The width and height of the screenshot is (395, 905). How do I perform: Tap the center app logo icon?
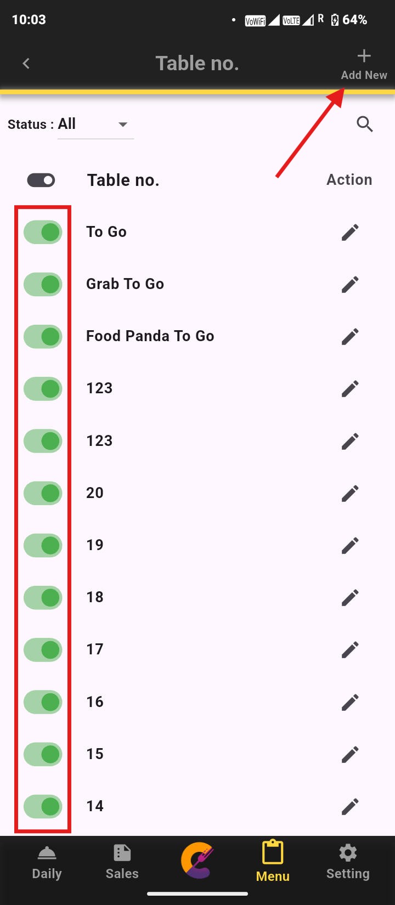point(198,860)
